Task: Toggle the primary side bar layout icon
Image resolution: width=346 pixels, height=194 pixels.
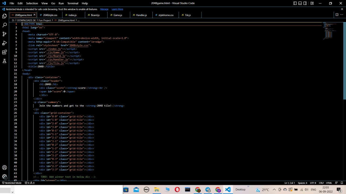Action: click(x=295, y=3)
